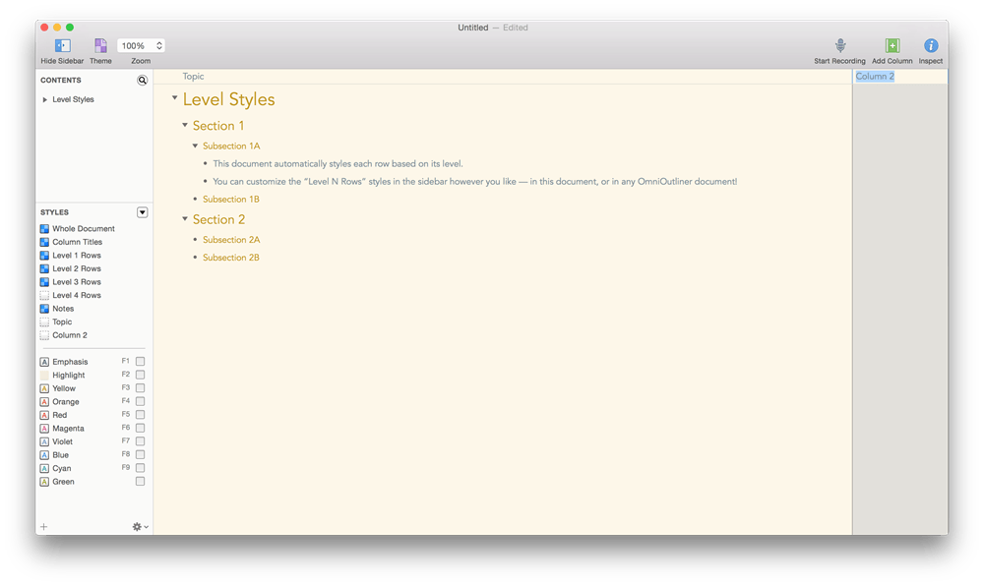Toggle the Violet style checkbox
The width and height of the screenshot is (984, 585).
click(x=140, y=441)
